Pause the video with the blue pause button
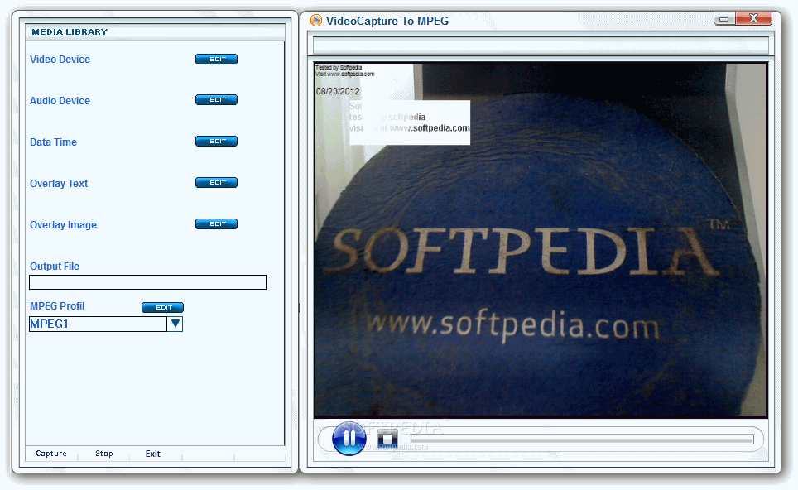The image size is (798, 490). point(349,438)
